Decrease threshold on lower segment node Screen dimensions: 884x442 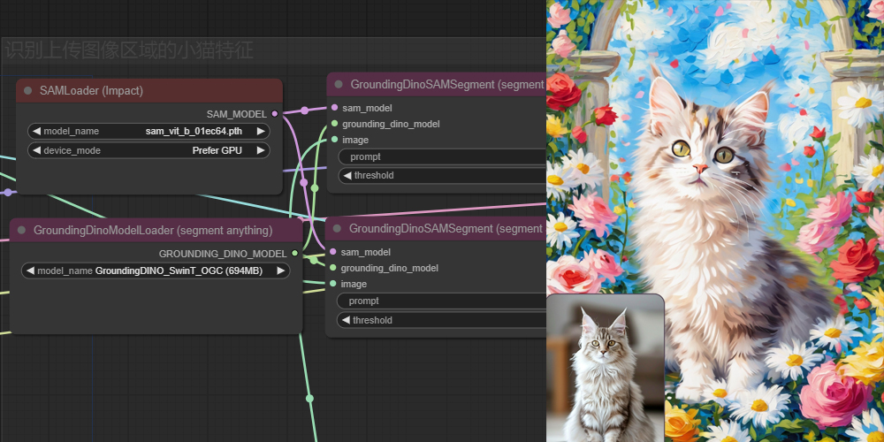[347, 320]
